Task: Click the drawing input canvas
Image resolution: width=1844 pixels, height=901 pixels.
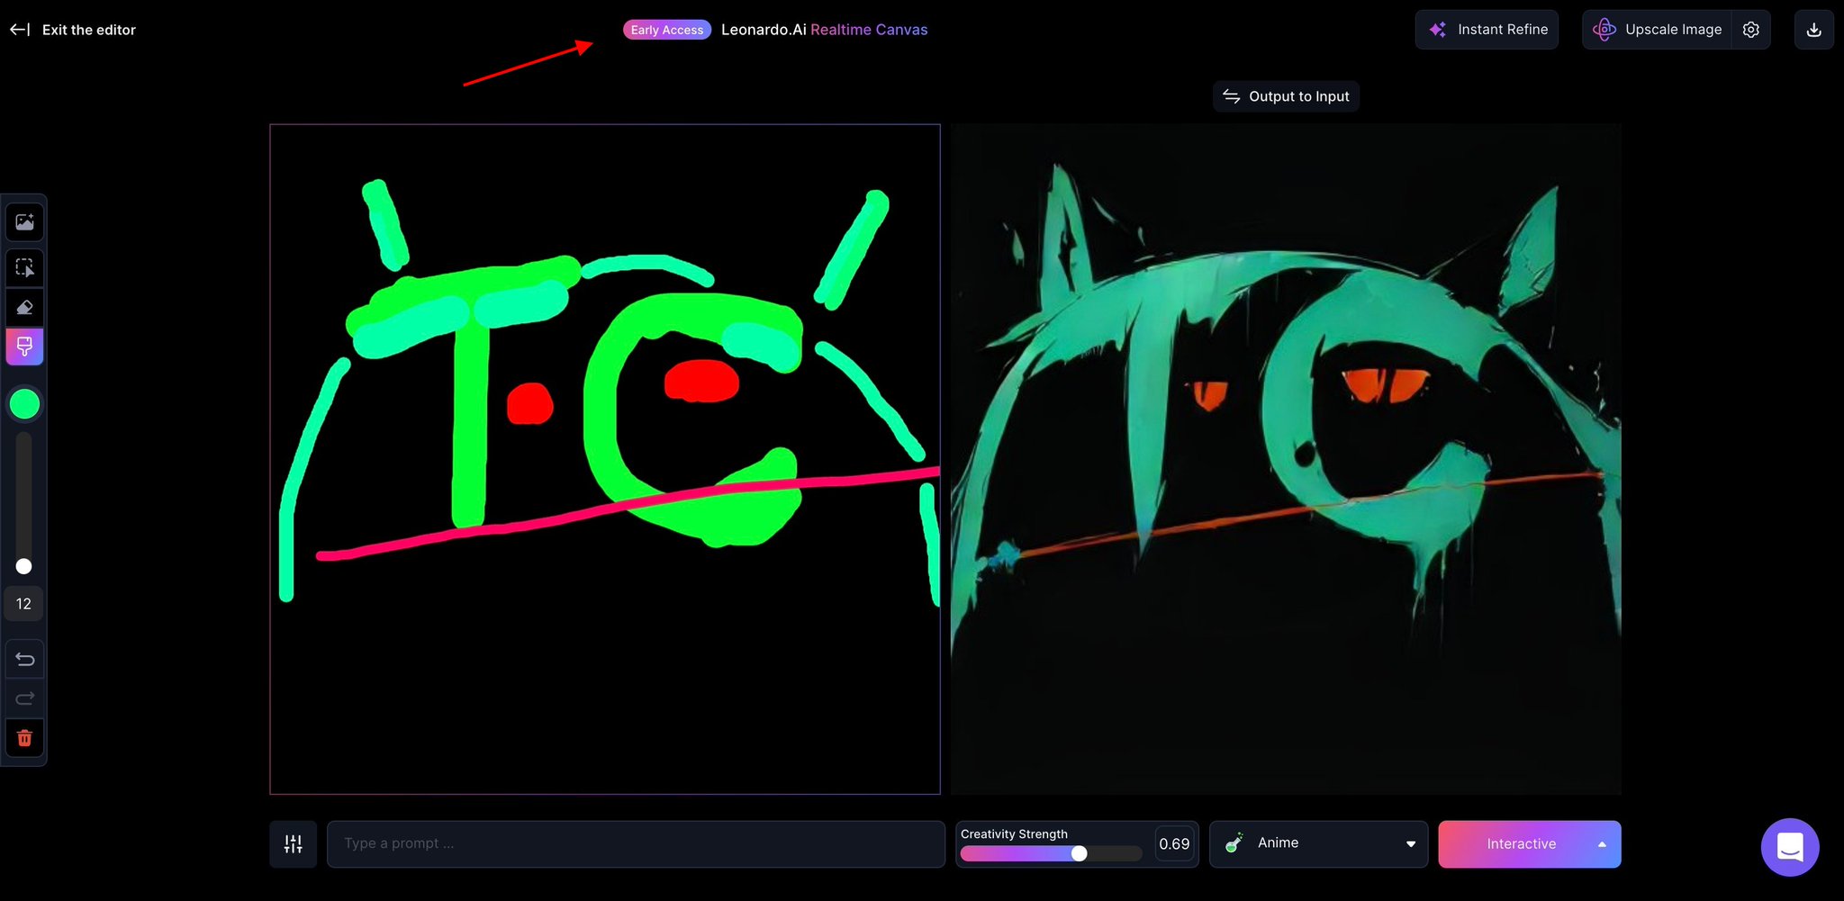Action: (605, 459)
